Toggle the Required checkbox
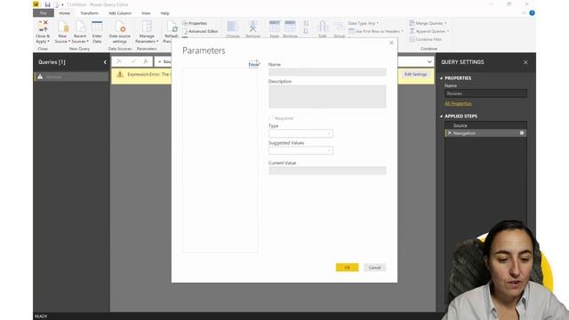 click(x=271, y=118)
